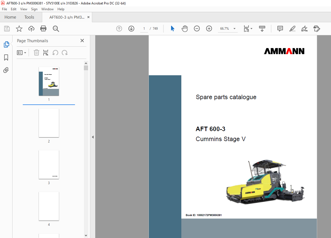Click the Save file icon
Viewport: 331px width, 238px height.
point(7,29)
